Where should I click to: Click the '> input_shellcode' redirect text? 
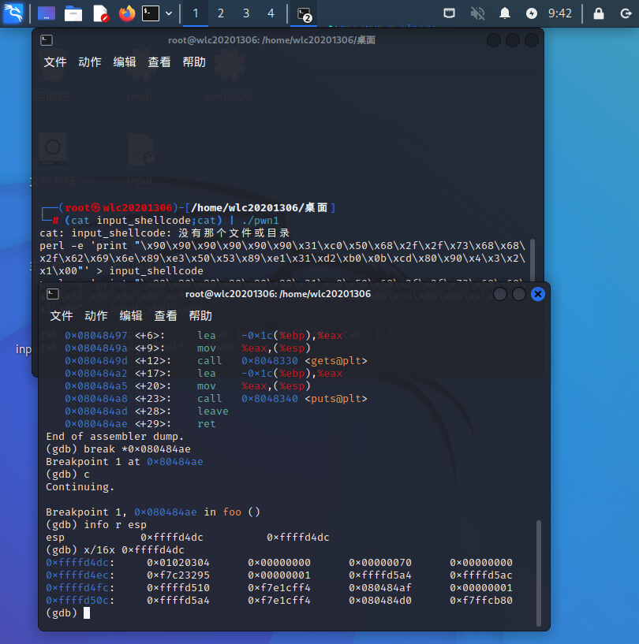pos(150,270)
